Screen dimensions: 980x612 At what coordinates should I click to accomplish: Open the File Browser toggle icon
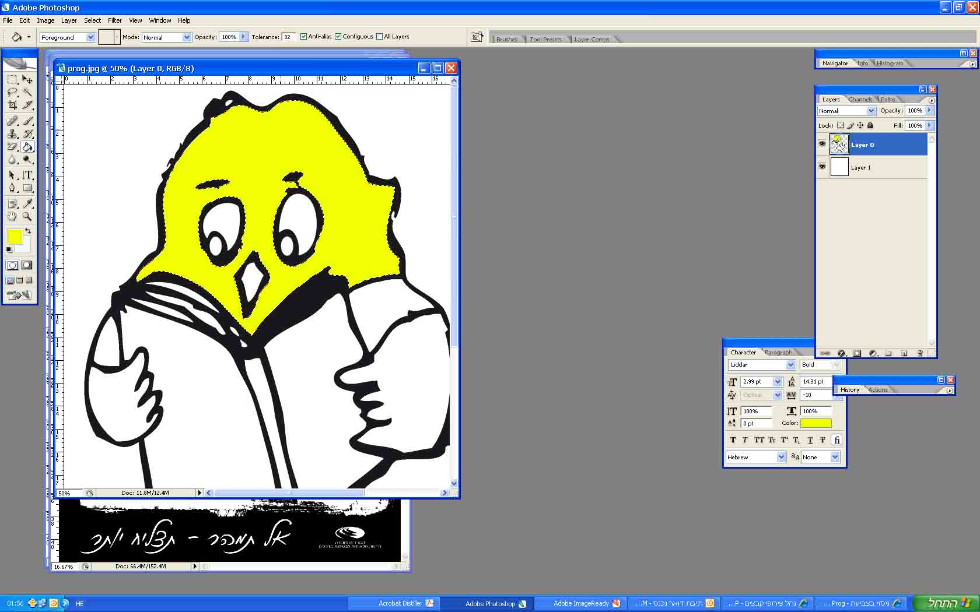[477, 37]
